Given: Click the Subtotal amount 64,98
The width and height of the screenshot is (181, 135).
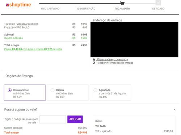Looking at the screenshot, I should pos(84,35).
